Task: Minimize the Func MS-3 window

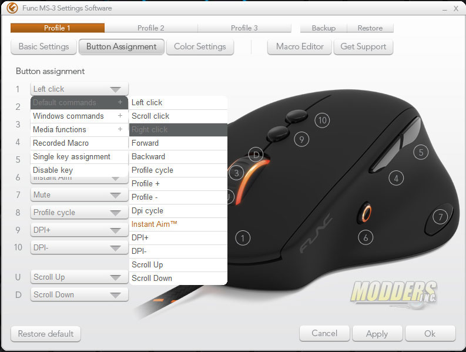Action: [445, 9]
